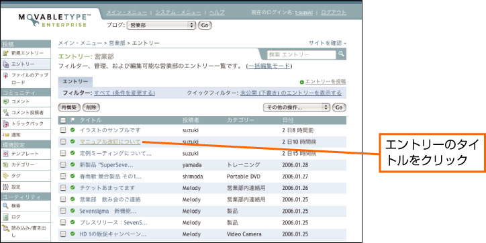Screen dimensions: 486x243
Task: Click 未公開 (下書き) のエントリーを表示する link
Action: tap(291, 93)
